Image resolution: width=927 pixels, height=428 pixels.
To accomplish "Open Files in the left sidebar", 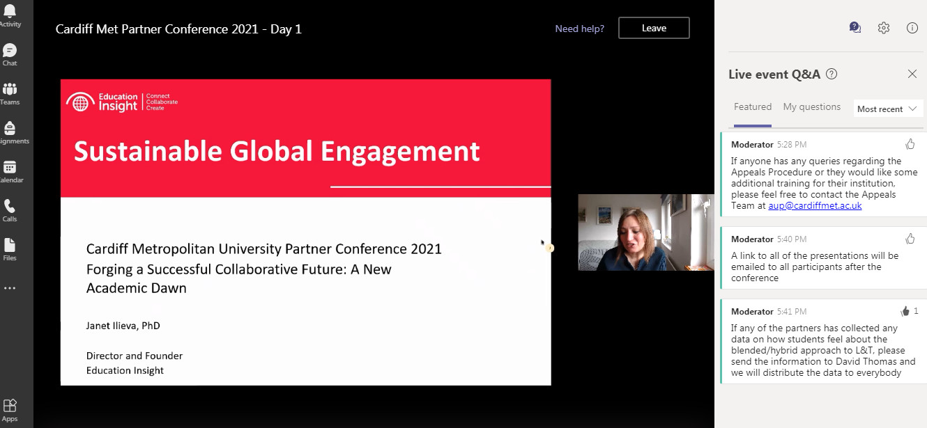I will click(x=10, y=249).
